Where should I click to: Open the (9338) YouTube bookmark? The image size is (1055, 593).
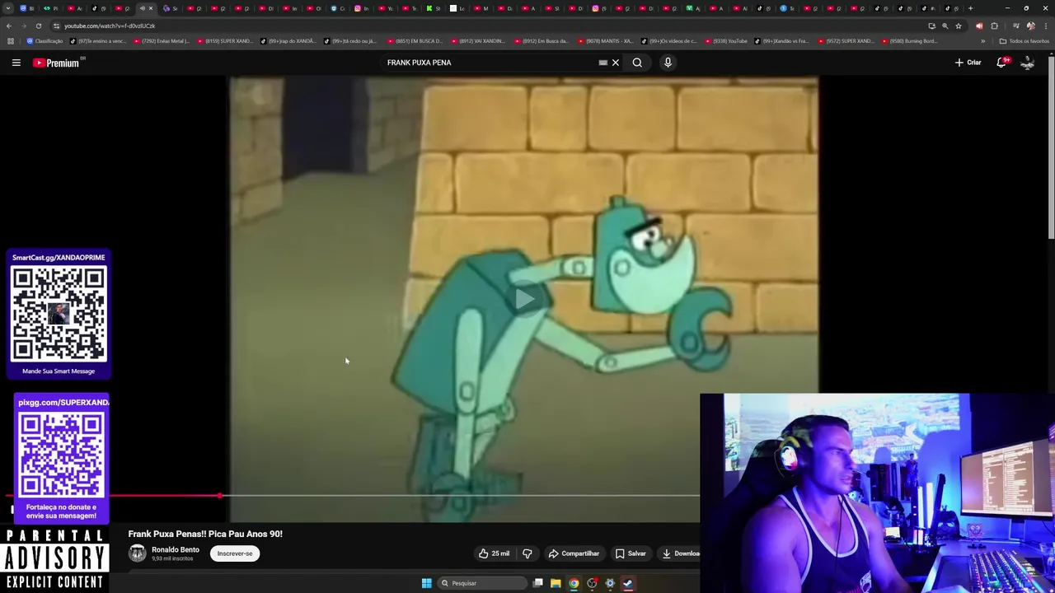pos(725,41)
